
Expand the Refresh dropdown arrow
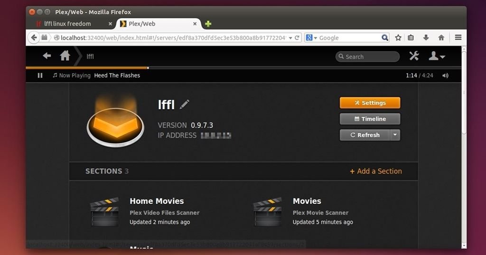click(395, 135)
